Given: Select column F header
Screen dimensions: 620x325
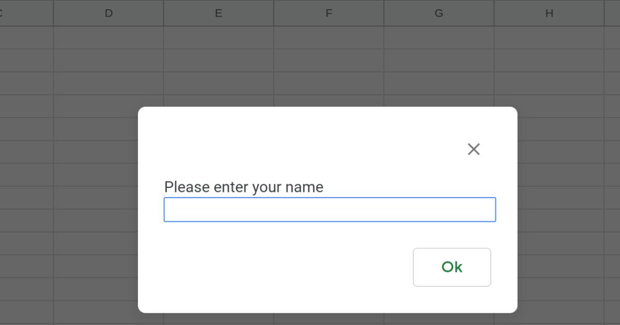Looking at the screenshot, I should [x=329, y=13].
